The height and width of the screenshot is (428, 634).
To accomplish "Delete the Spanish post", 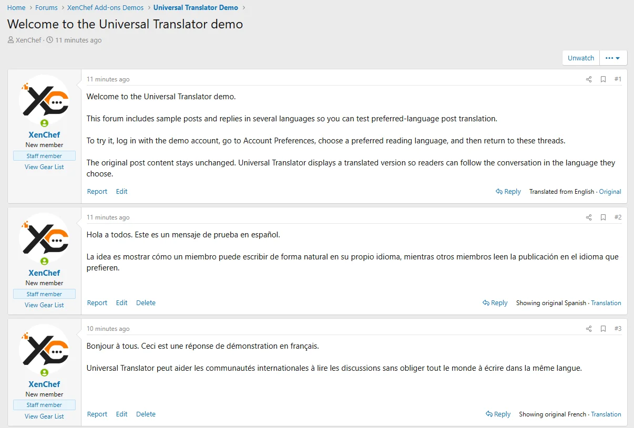I will (146, 303).
